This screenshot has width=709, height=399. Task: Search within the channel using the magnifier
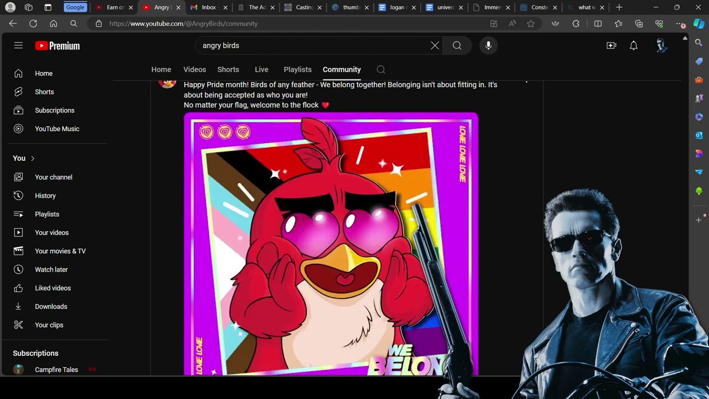coord(381,69)
